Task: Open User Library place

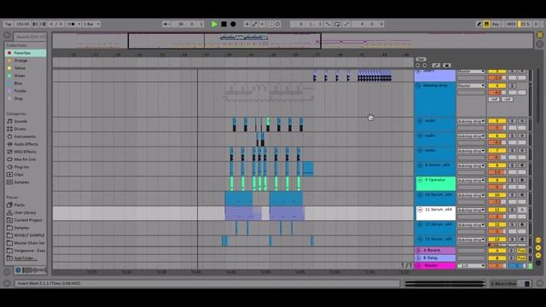Action: tap(26, 212)
